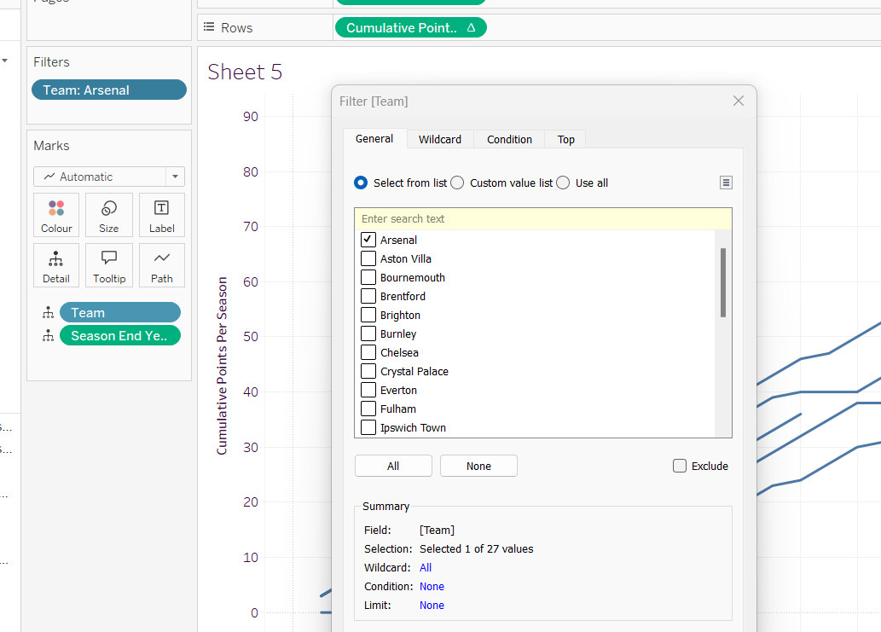
Task: Click the Enter search text field
Action: coord(542,218)
